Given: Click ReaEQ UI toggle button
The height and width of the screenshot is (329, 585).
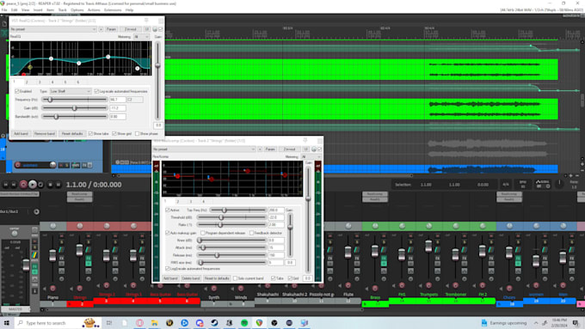Looking at the screenshot, I should (147, 29).
